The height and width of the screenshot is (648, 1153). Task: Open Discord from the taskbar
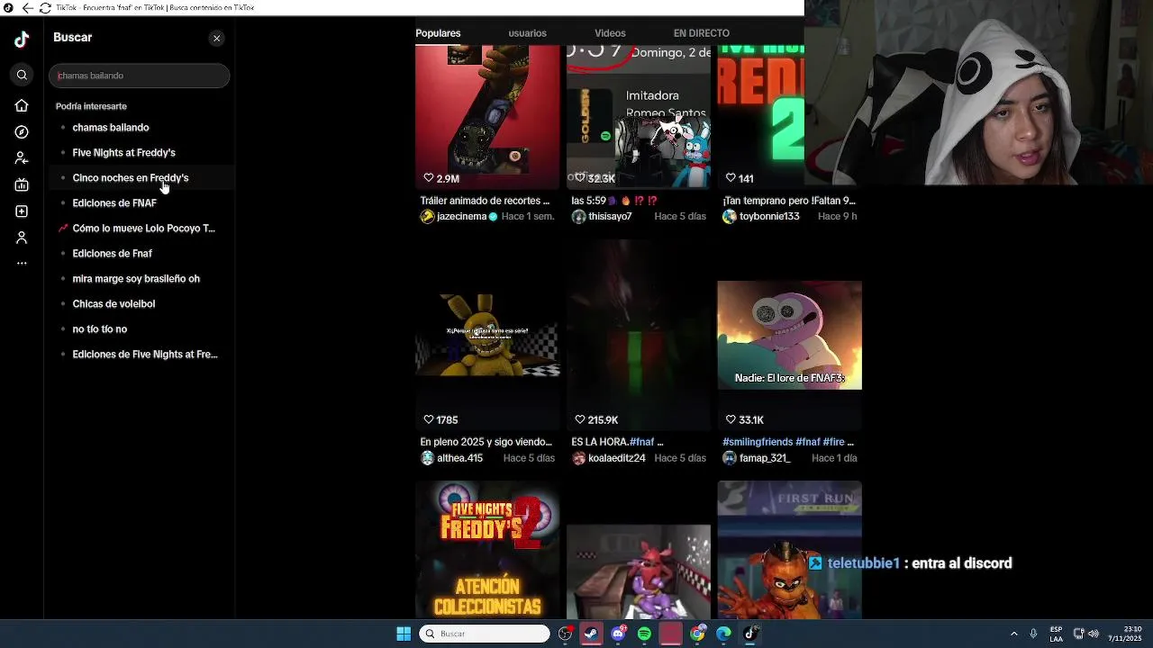click(618, 634)
